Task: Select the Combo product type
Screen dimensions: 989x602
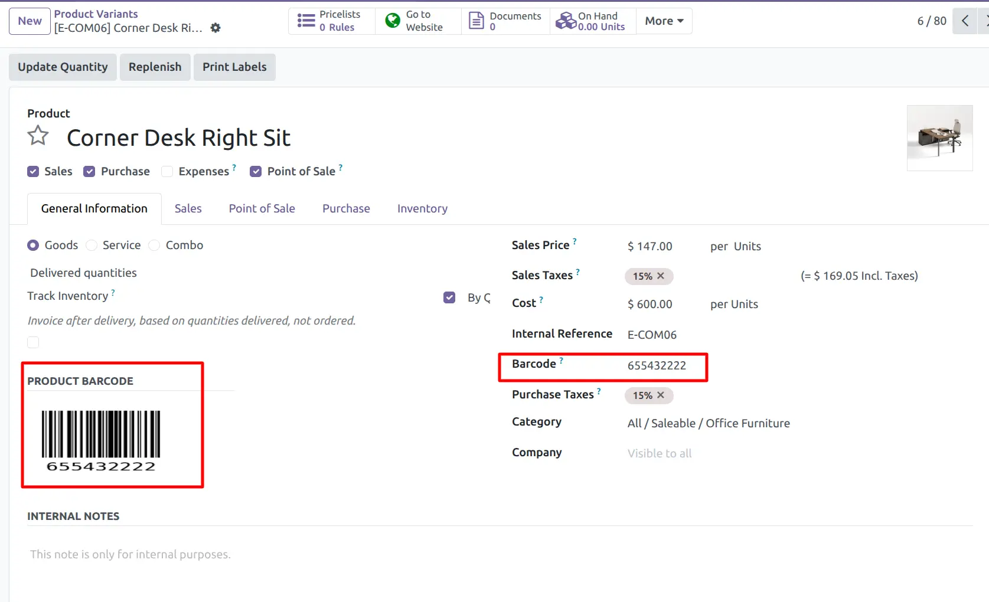Action: click(x=154, y=245)
